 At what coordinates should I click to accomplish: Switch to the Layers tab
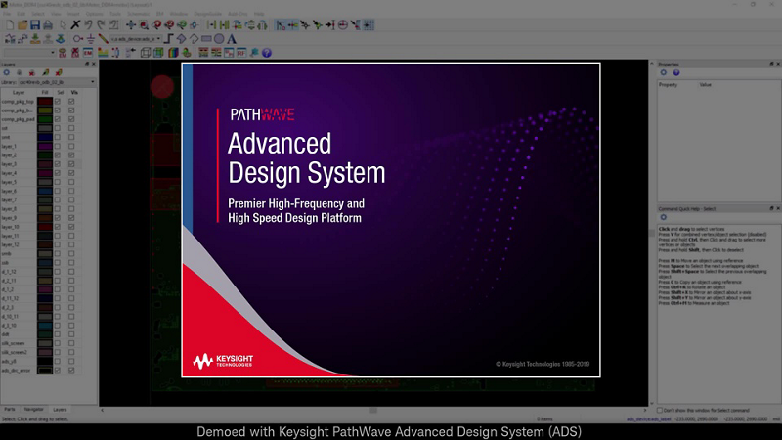(x=60, y=409)
